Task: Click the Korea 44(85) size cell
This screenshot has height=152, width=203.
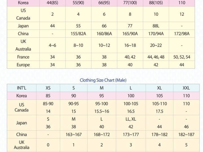Action: tap(52, 3)
